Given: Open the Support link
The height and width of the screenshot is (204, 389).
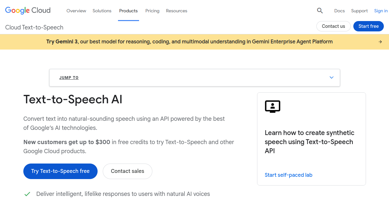Looking at the screenshot, I should point(360,11).
